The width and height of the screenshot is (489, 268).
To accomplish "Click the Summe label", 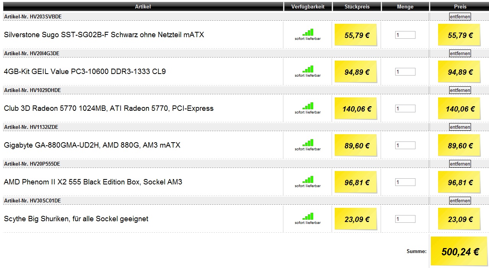I will click(416, 252).
